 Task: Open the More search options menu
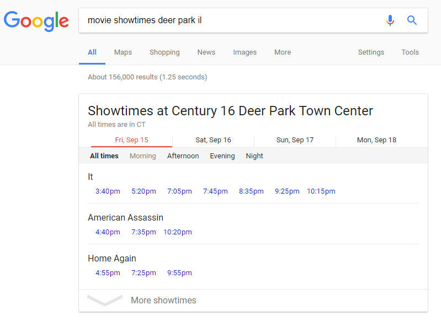tap(283, 52)
